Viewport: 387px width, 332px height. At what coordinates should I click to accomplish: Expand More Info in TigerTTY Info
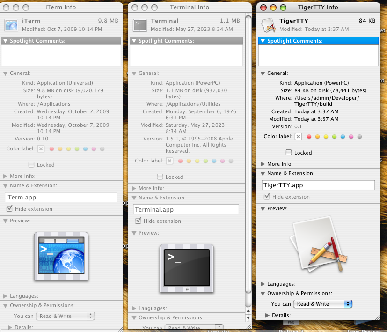point(263,164)
